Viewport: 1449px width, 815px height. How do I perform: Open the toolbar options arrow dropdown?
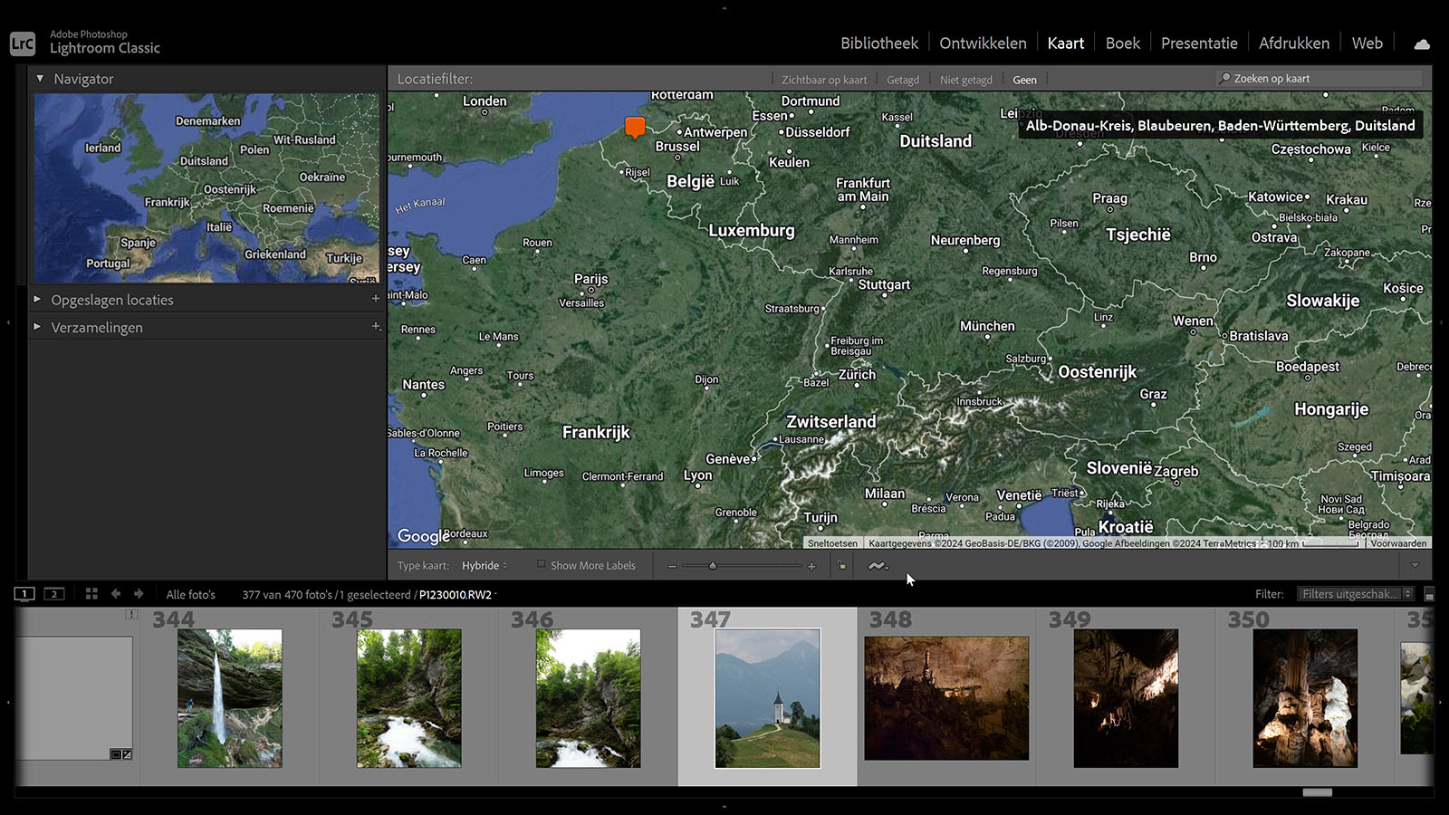point(1415,566)
